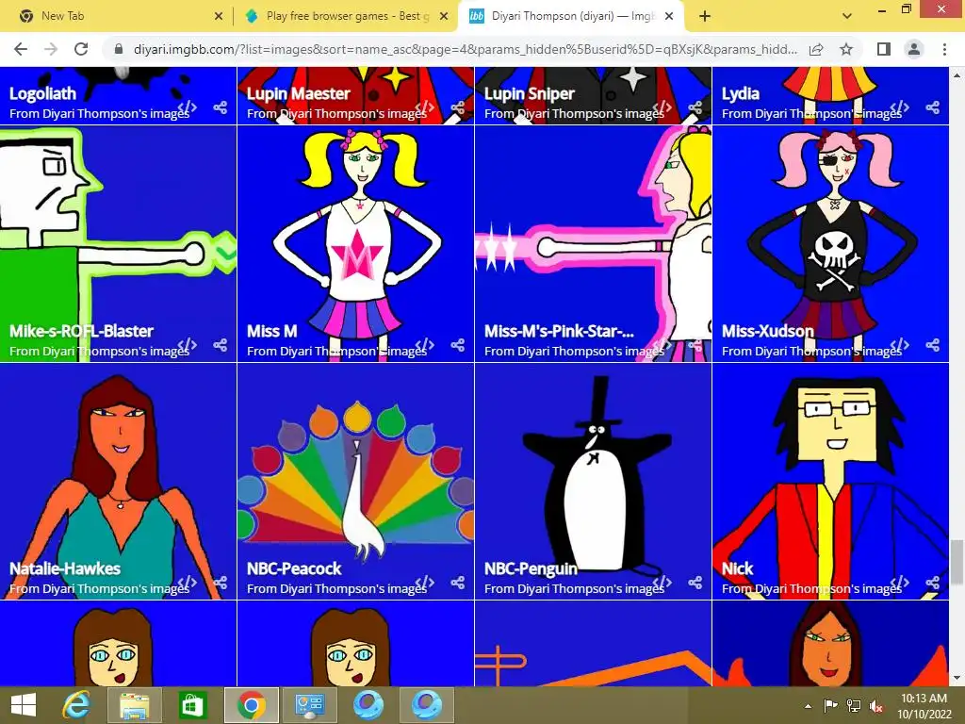Open a new browser tab
965x724 pixels.
pos(705,16)
